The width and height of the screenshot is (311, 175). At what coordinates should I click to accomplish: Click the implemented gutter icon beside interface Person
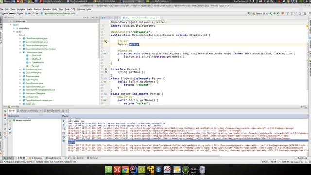[106, 69]
